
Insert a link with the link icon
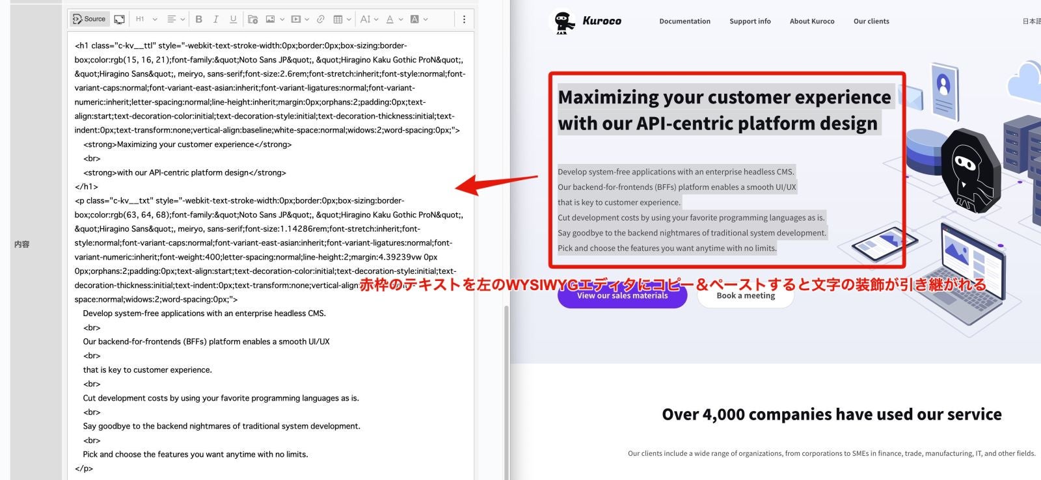(x=321, y=19)
